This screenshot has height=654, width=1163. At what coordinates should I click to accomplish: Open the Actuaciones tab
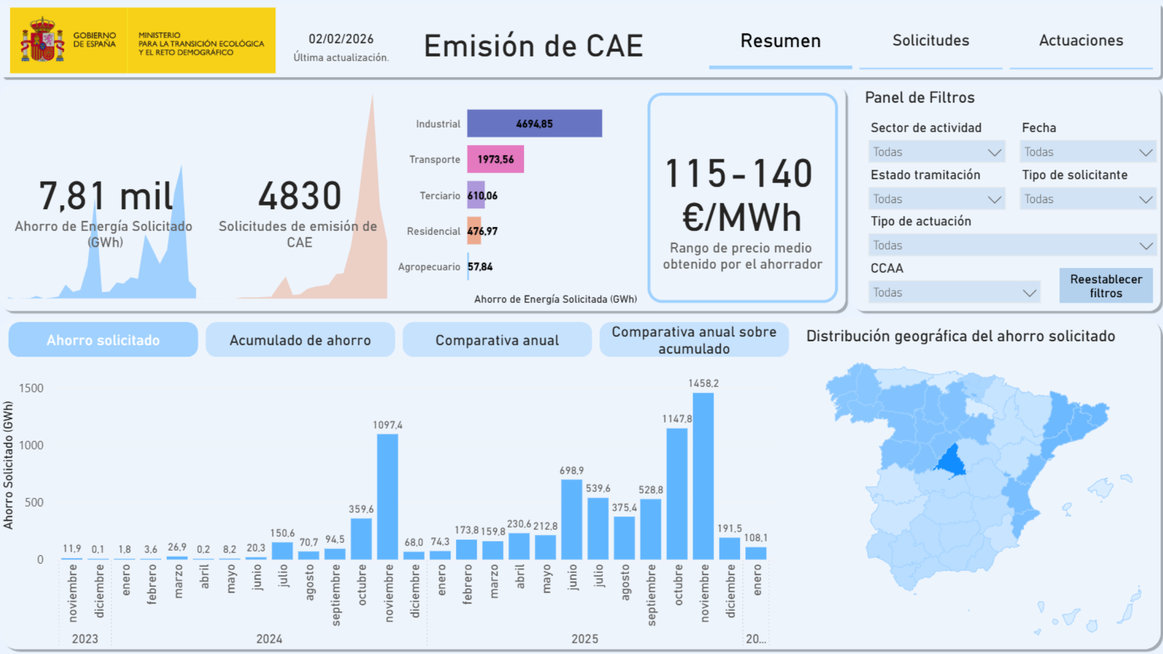[1081, 41]
